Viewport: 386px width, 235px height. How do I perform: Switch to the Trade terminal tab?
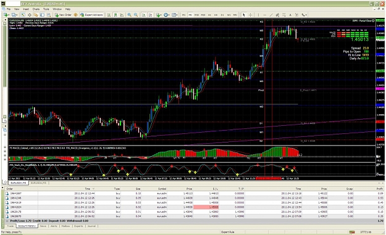pos(10,226)
